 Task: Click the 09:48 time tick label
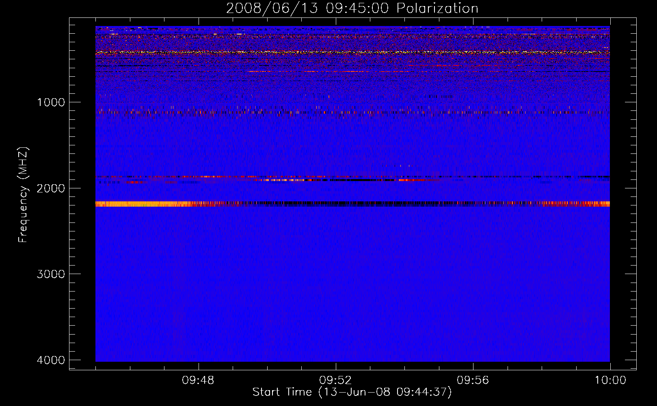click(198, 380)
